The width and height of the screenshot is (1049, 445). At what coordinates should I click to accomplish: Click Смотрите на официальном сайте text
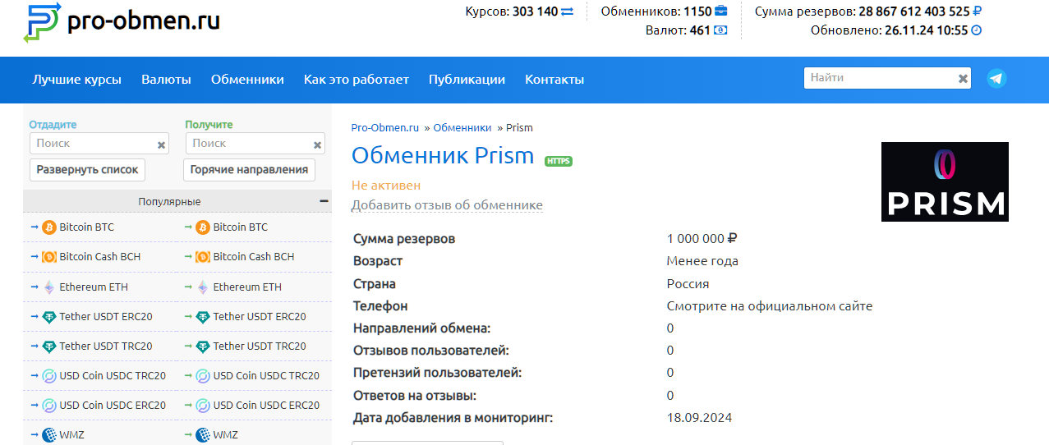pyautogui.click(x=770, y=306)
